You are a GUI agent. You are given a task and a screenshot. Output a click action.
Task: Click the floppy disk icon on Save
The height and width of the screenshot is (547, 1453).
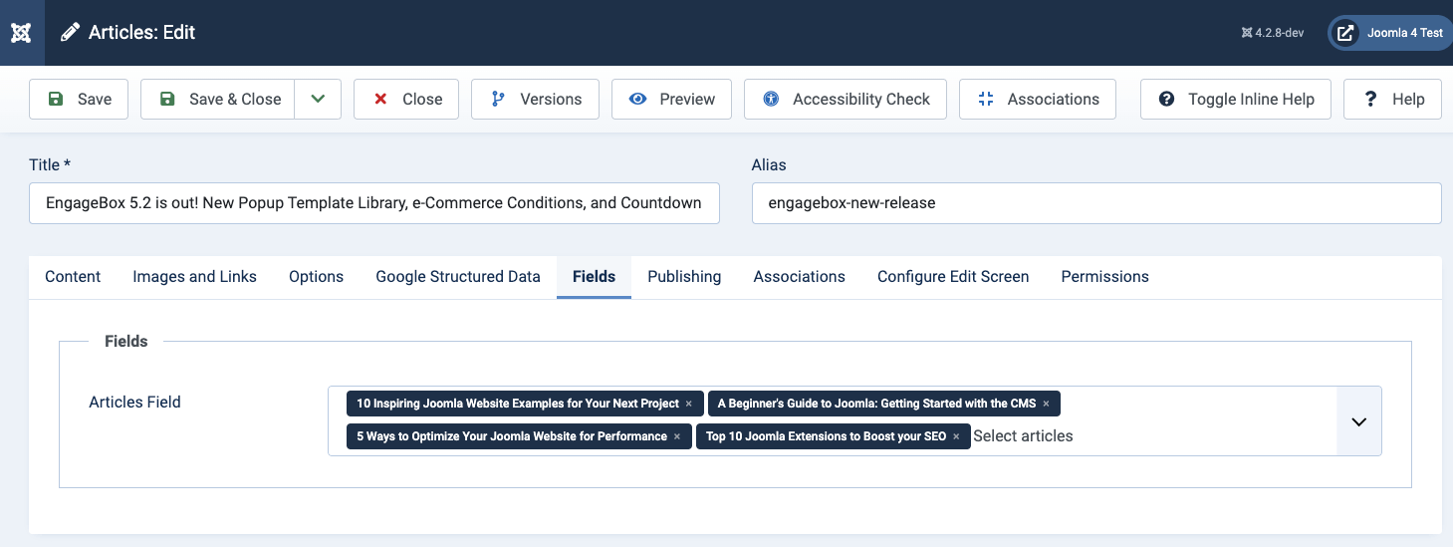56,99
